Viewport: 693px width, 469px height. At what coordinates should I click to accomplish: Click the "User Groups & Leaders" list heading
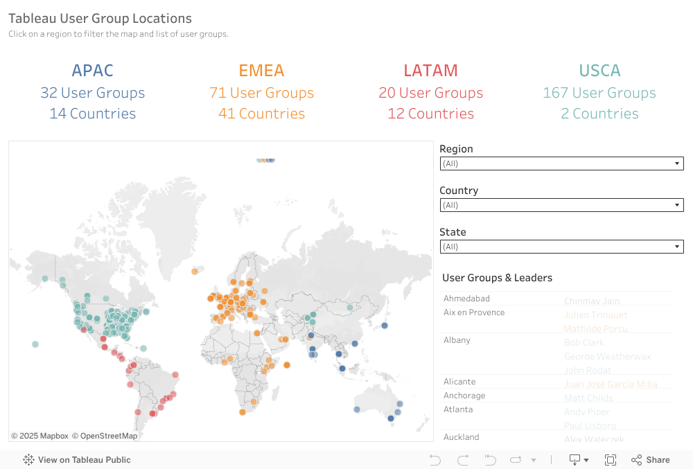(x=497, y=278)
